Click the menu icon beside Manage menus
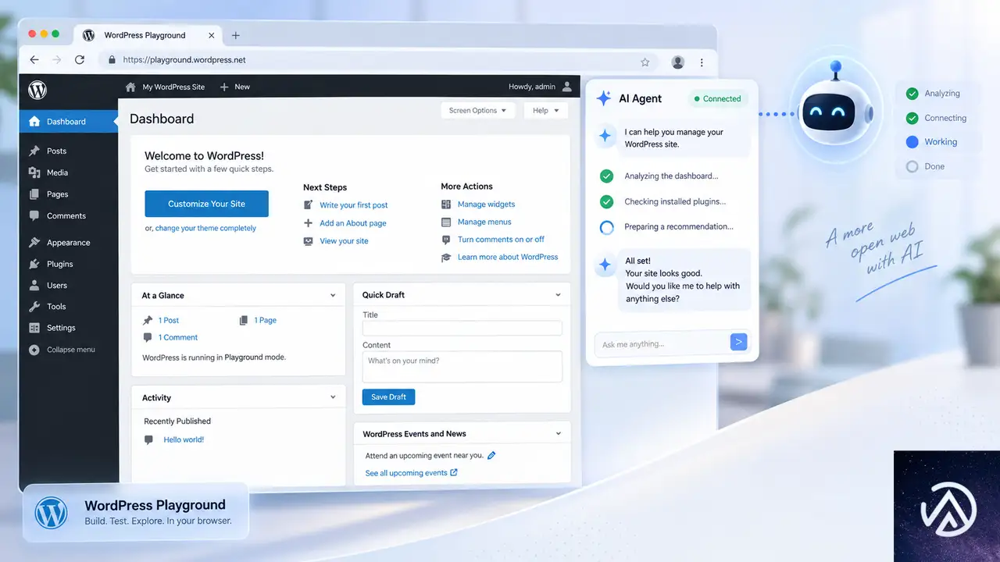1000x562 pixels. tap(446, 222)
